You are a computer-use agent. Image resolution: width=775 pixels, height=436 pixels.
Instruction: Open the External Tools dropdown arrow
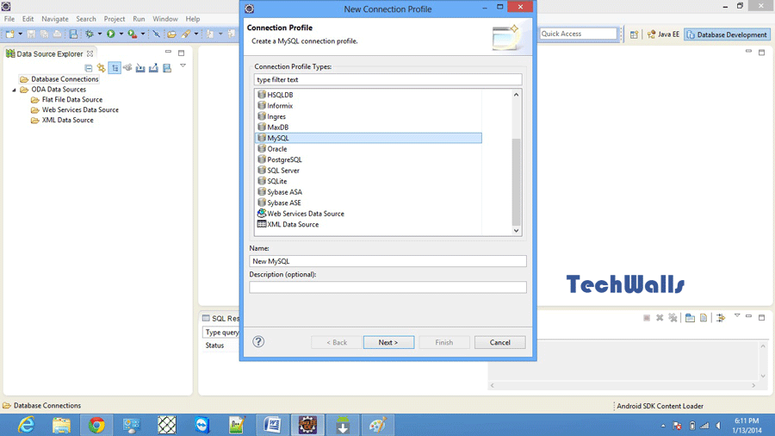click(143, 34)
